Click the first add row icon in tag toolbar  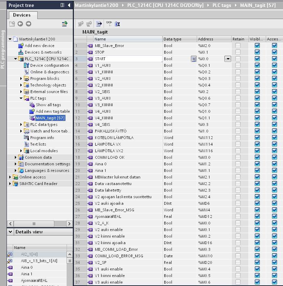coord(81,24)
